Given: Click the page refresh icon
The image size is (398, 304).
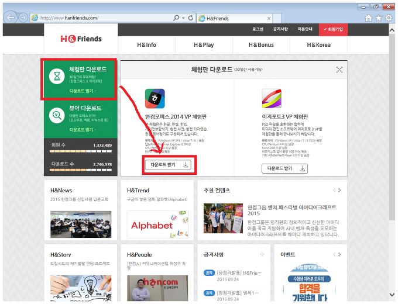Looking at the screenshot, I should (x=191, y=18).
